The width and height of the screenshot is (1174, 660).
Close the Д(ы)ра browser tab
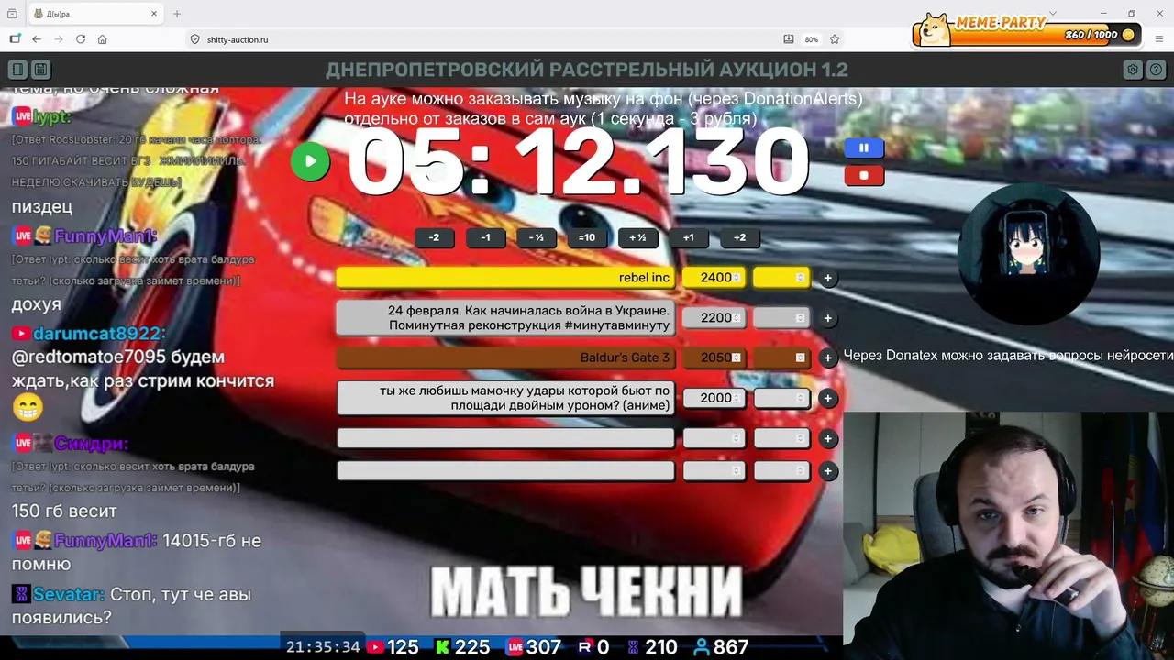pyautogui.click(x=154, y=14)
